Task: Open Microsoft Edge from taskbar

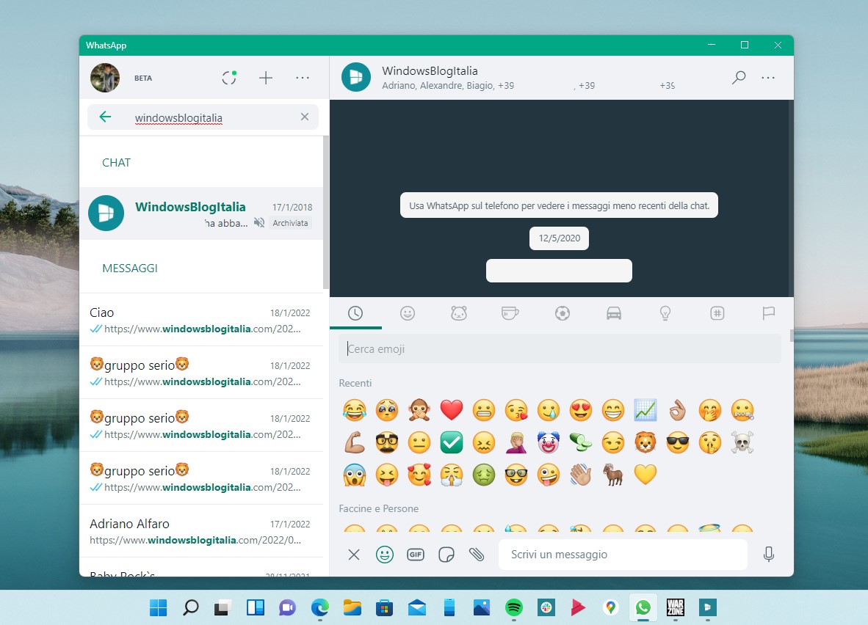Action: tap(319, 607)
